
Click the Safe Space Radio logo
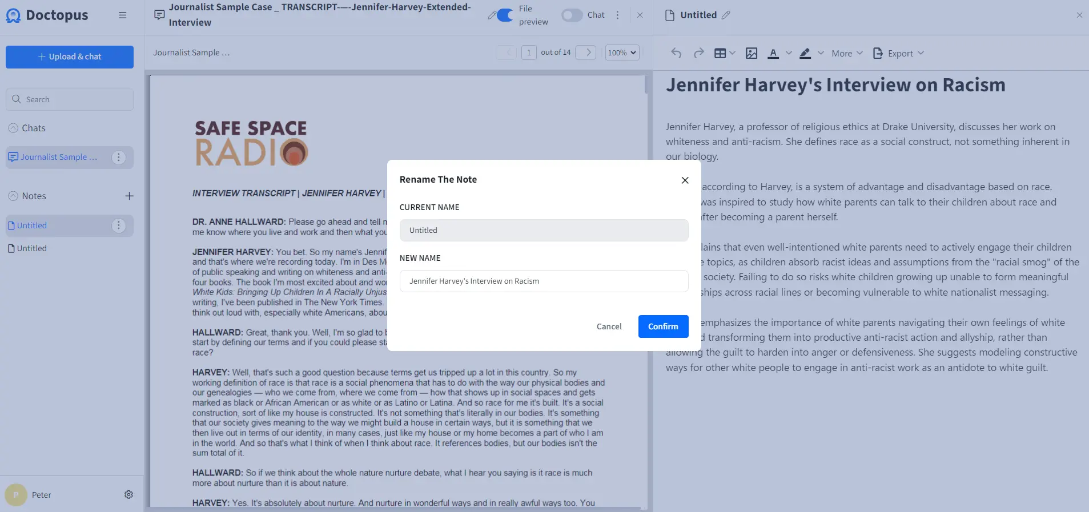251,143
